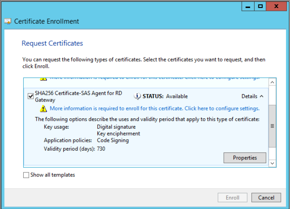The image size is (290, 209).
Task: Click the scrollbar thumb in the certificate list
Action: point(272,126)
